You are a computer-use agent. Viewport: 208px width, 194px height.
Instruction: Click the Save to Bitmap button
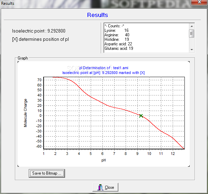47,173
